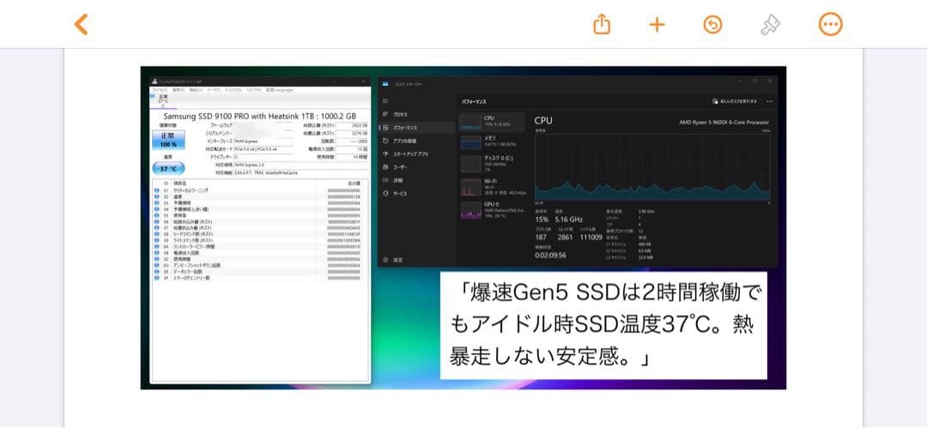Select the embedded SSD screenshot image
Image resolution: width=927 pixels, height=428 pixels.
[463, 227]
